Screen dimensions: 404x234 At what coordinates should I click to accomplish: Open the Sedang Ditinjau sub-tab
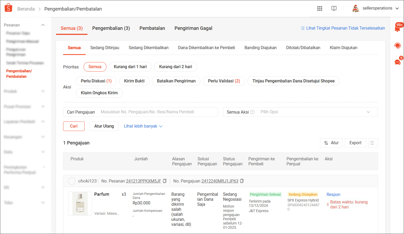tap(105, 48)
